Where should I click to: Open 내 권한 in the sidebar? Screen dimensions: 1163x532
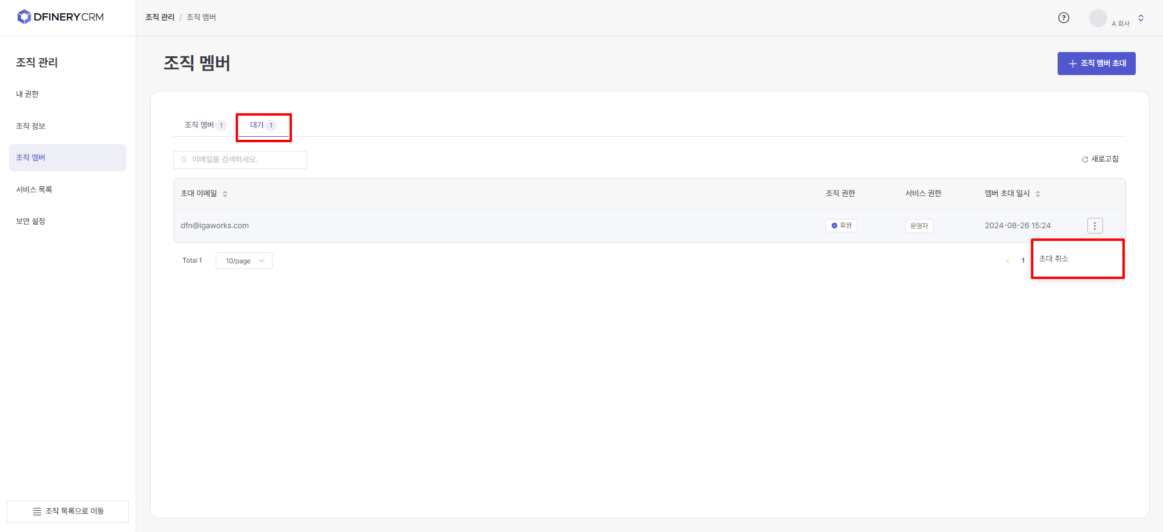(x=27, y=94)
